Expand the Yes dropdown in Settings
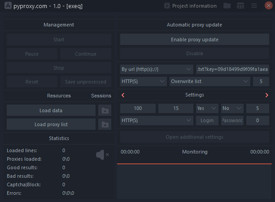The width and height of the screenshot is (275, 202). 207,108
